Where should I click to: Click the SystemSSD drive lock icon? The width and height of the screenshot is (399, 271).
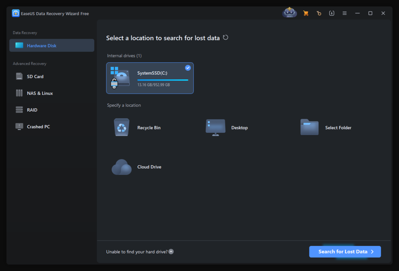pos(114,84)
